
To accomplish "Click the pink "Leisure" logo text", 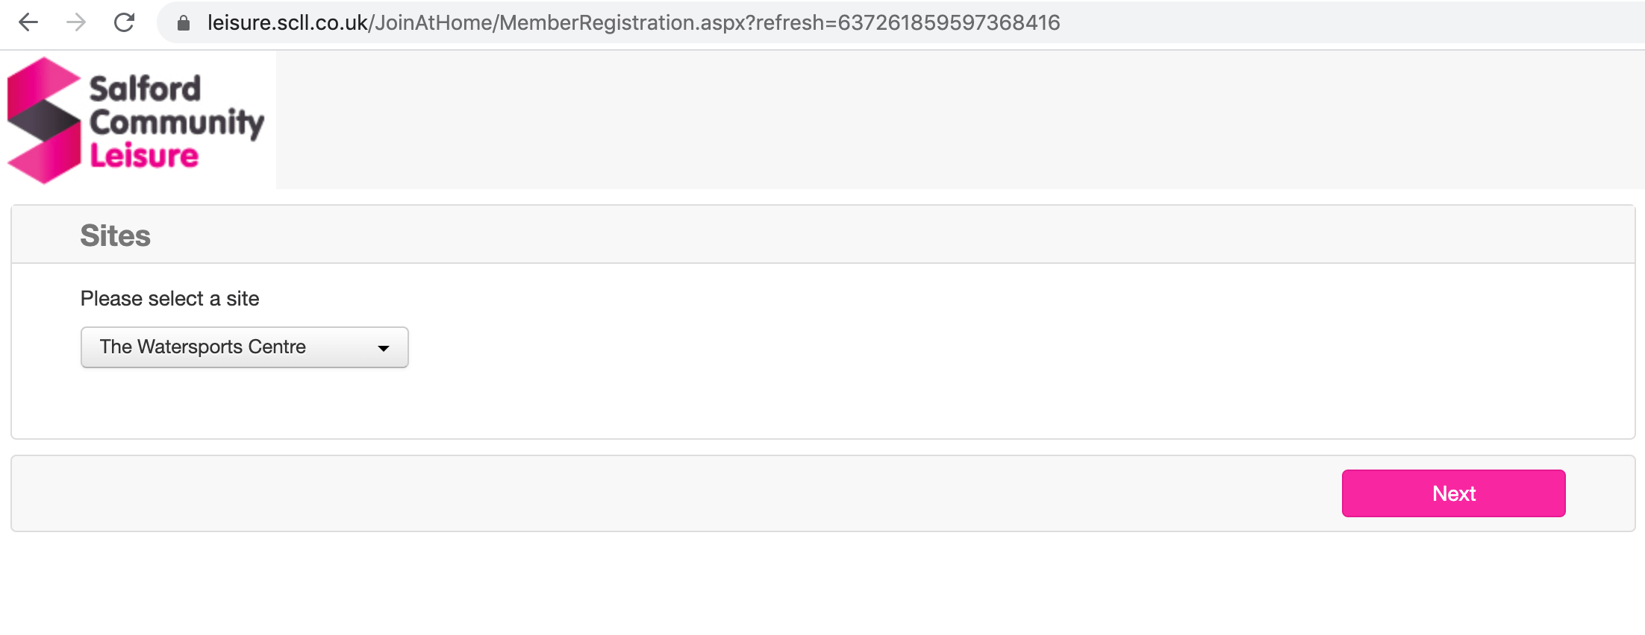I will point(144,156).
